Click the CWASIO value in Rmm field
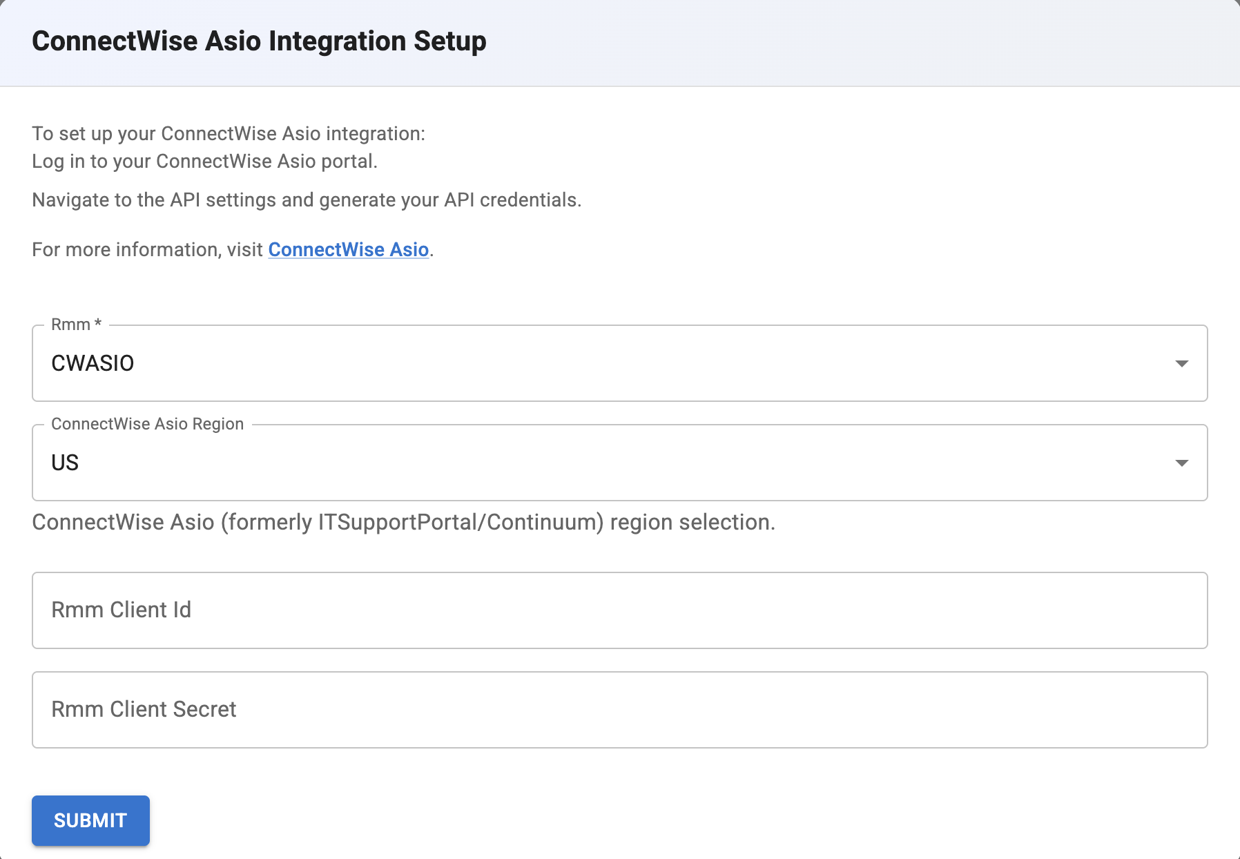Image resolution: width=1240 pixels, height=859 pixels. point(93,363)
